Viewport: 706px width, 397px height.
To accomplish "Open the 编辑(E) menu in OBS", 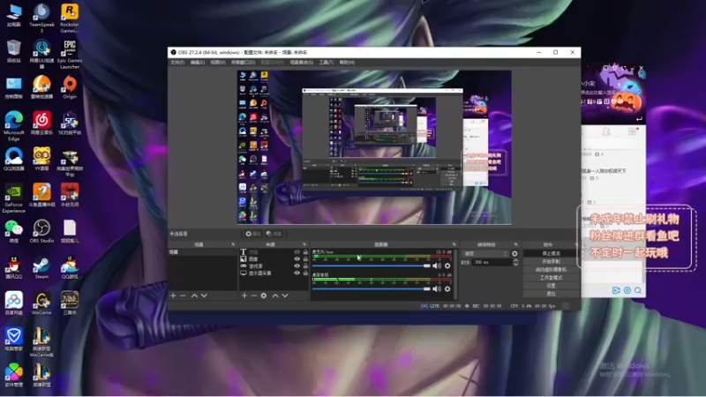I will 197,63.
